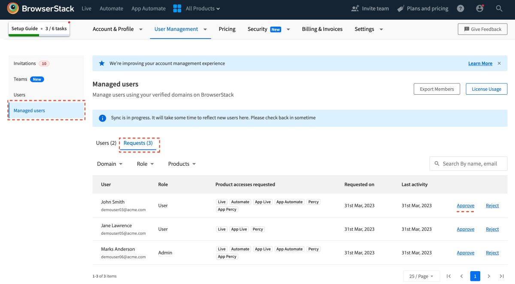Open the help question mark icon

pos(460,8)
